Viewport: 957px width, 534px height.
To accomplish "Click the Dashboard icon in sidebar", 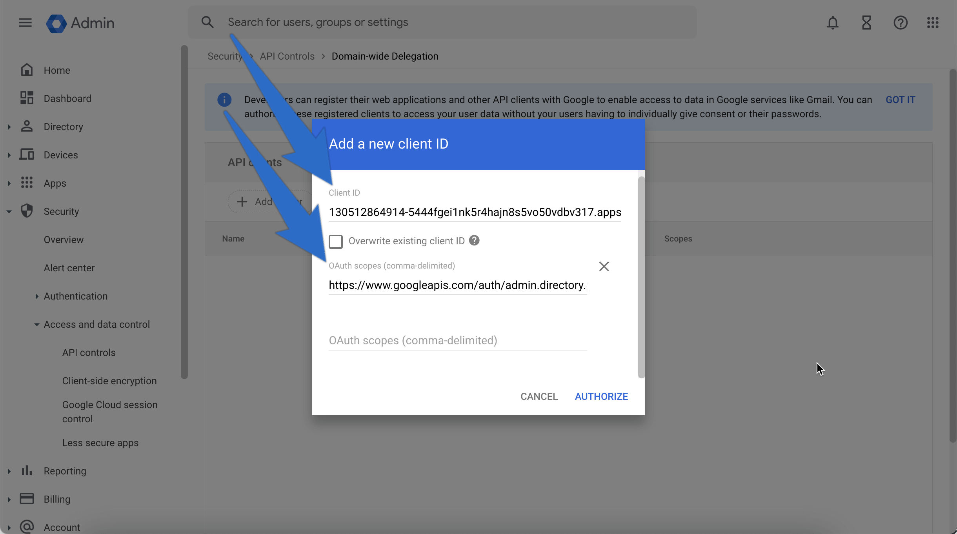I will pos(27,98).
